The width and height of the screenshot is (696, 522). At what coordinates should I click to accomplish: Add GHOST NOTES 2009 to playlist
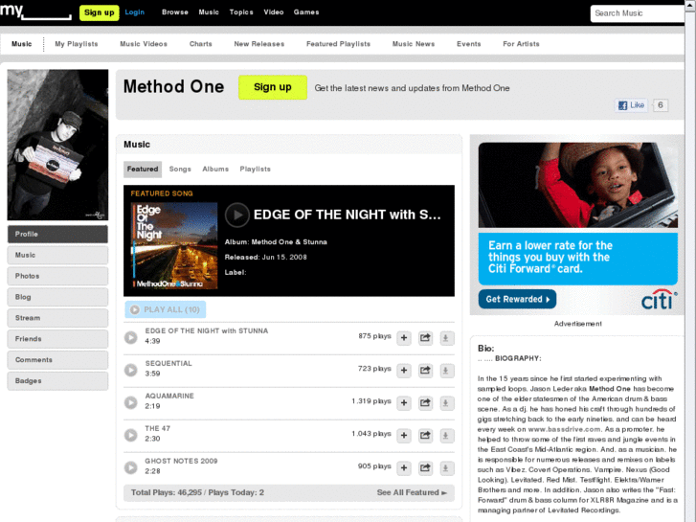(404, 467)
